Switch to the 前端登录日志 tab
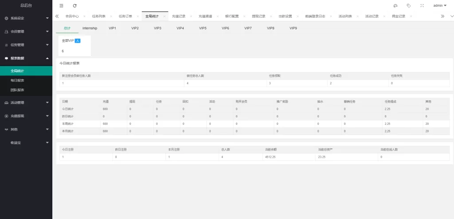 [315, 16]
